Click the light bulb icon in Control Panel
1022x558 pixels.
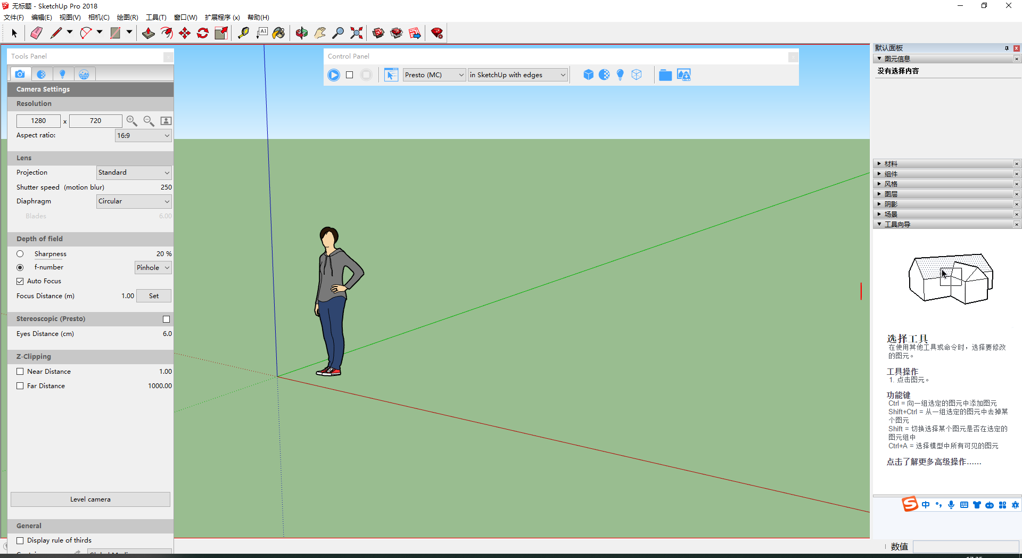pos(620,75)
